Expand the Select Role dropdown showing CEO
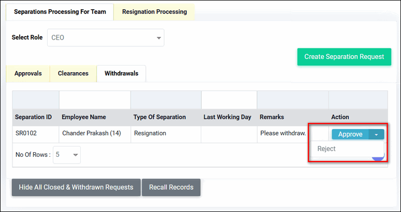The height and width of the screenshot is (212, 401). [106, 38]
